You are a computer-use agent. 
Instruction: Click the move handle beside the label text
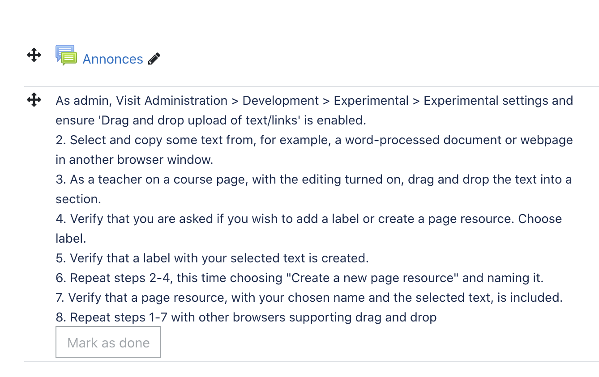[34, 99]
